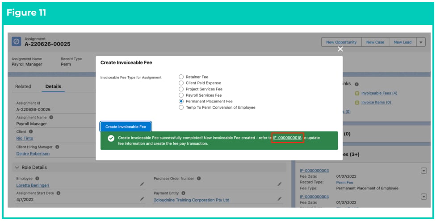Click the green success checkmark icon
The width and height of the screenshot is (436, 221).
(111, 138)
